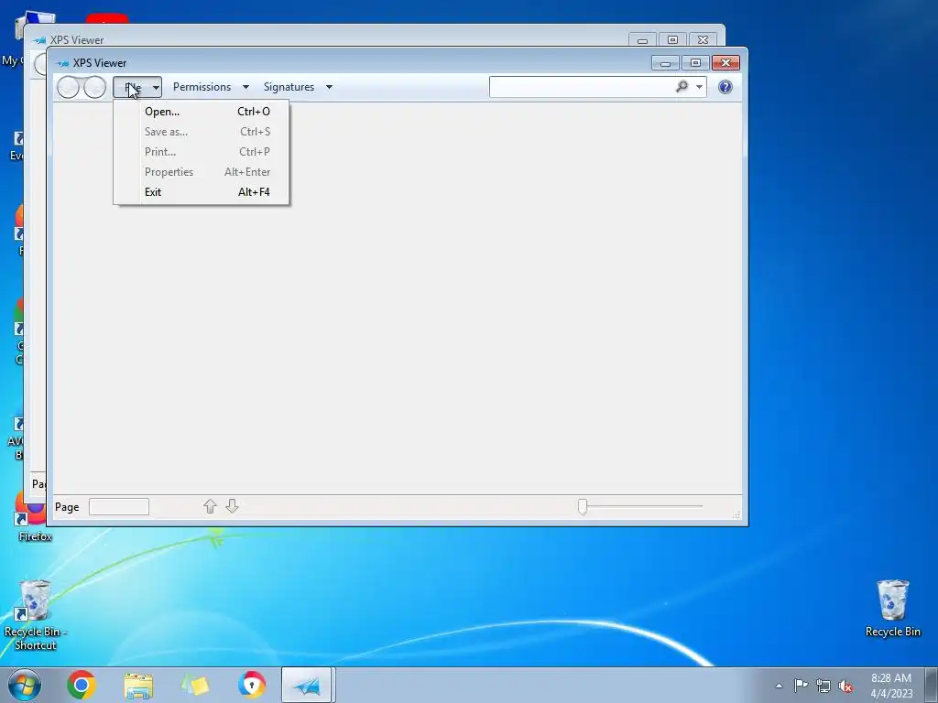Minimize the front XPS Viewer window
This screenshot has width=938, height=703.
665,63
